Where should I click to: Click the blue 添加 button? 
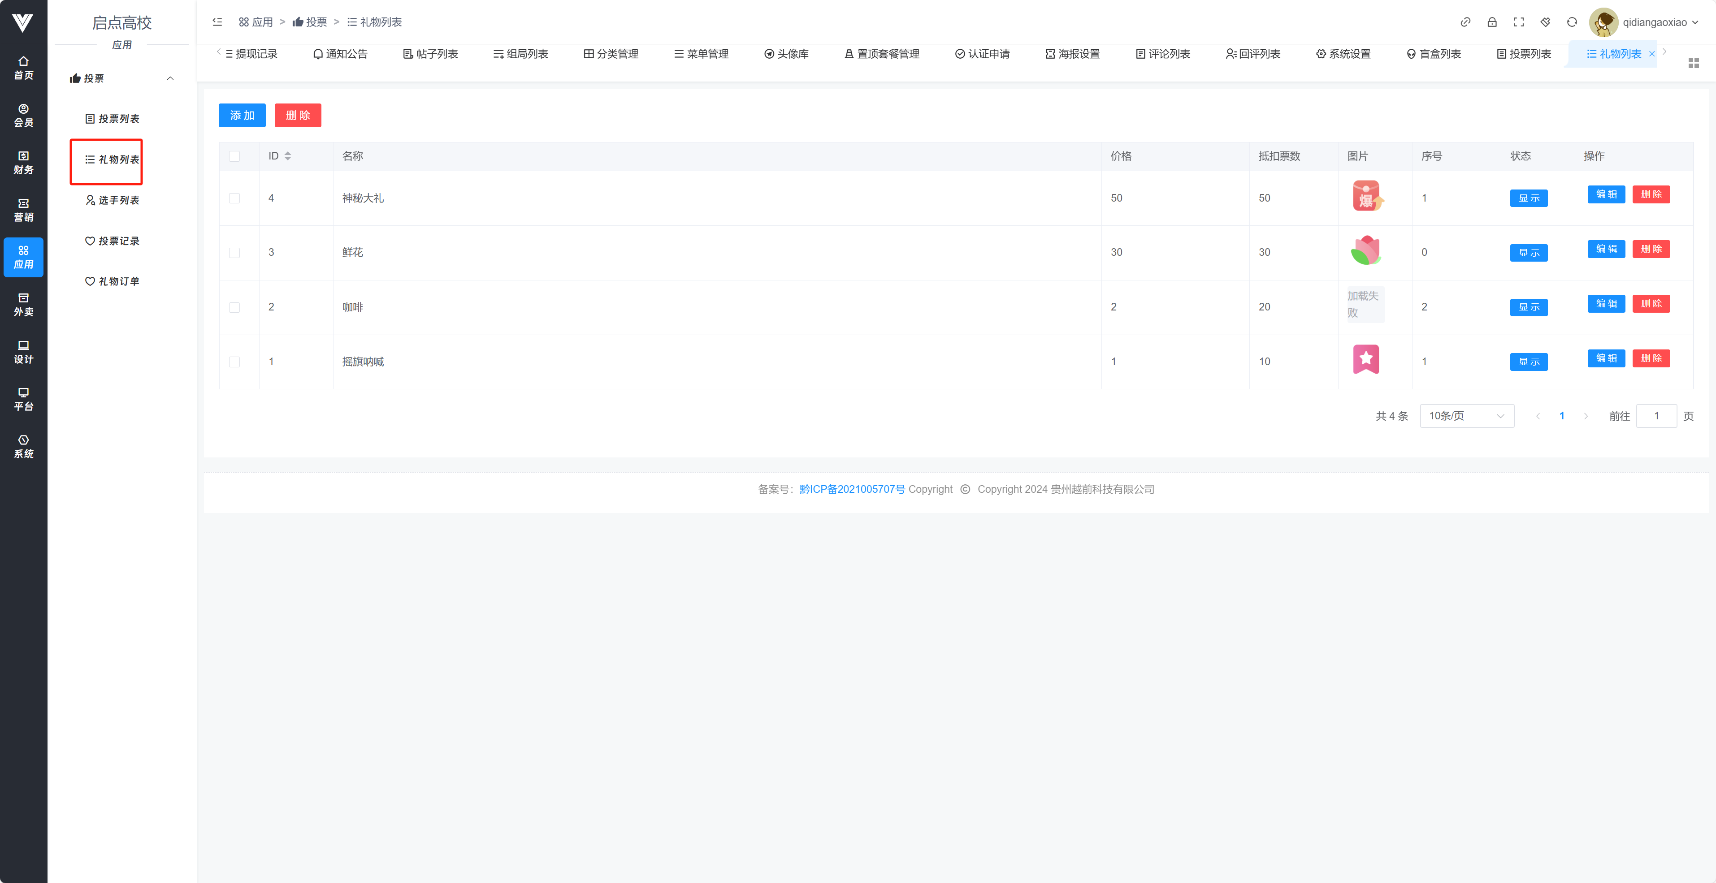pos(242,115)
